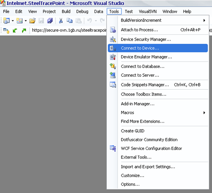Click the New Project toolbar icon
This screenshot has width=212, height=193.
tap(6, 21)
